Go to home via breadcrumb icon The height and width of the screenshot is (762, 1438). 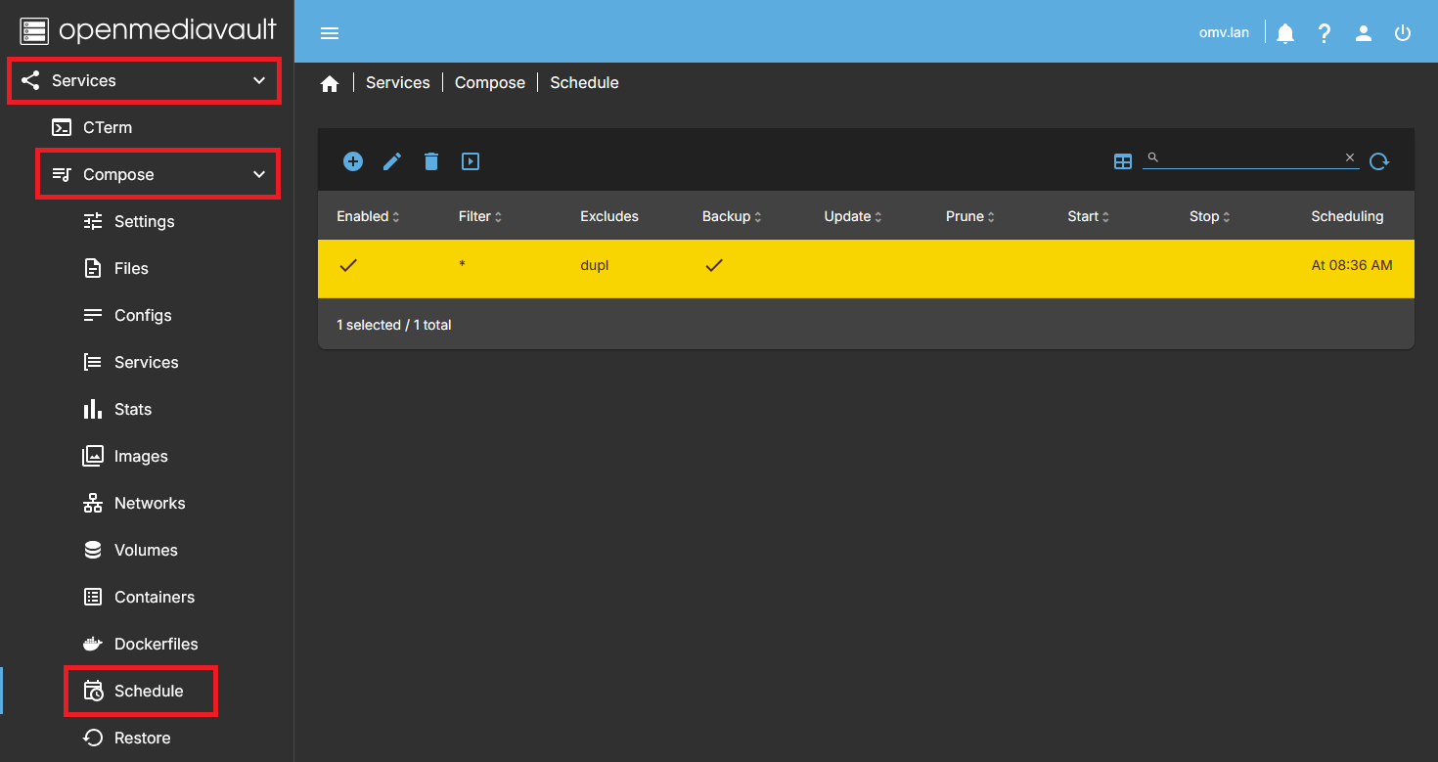click(330, 83)
